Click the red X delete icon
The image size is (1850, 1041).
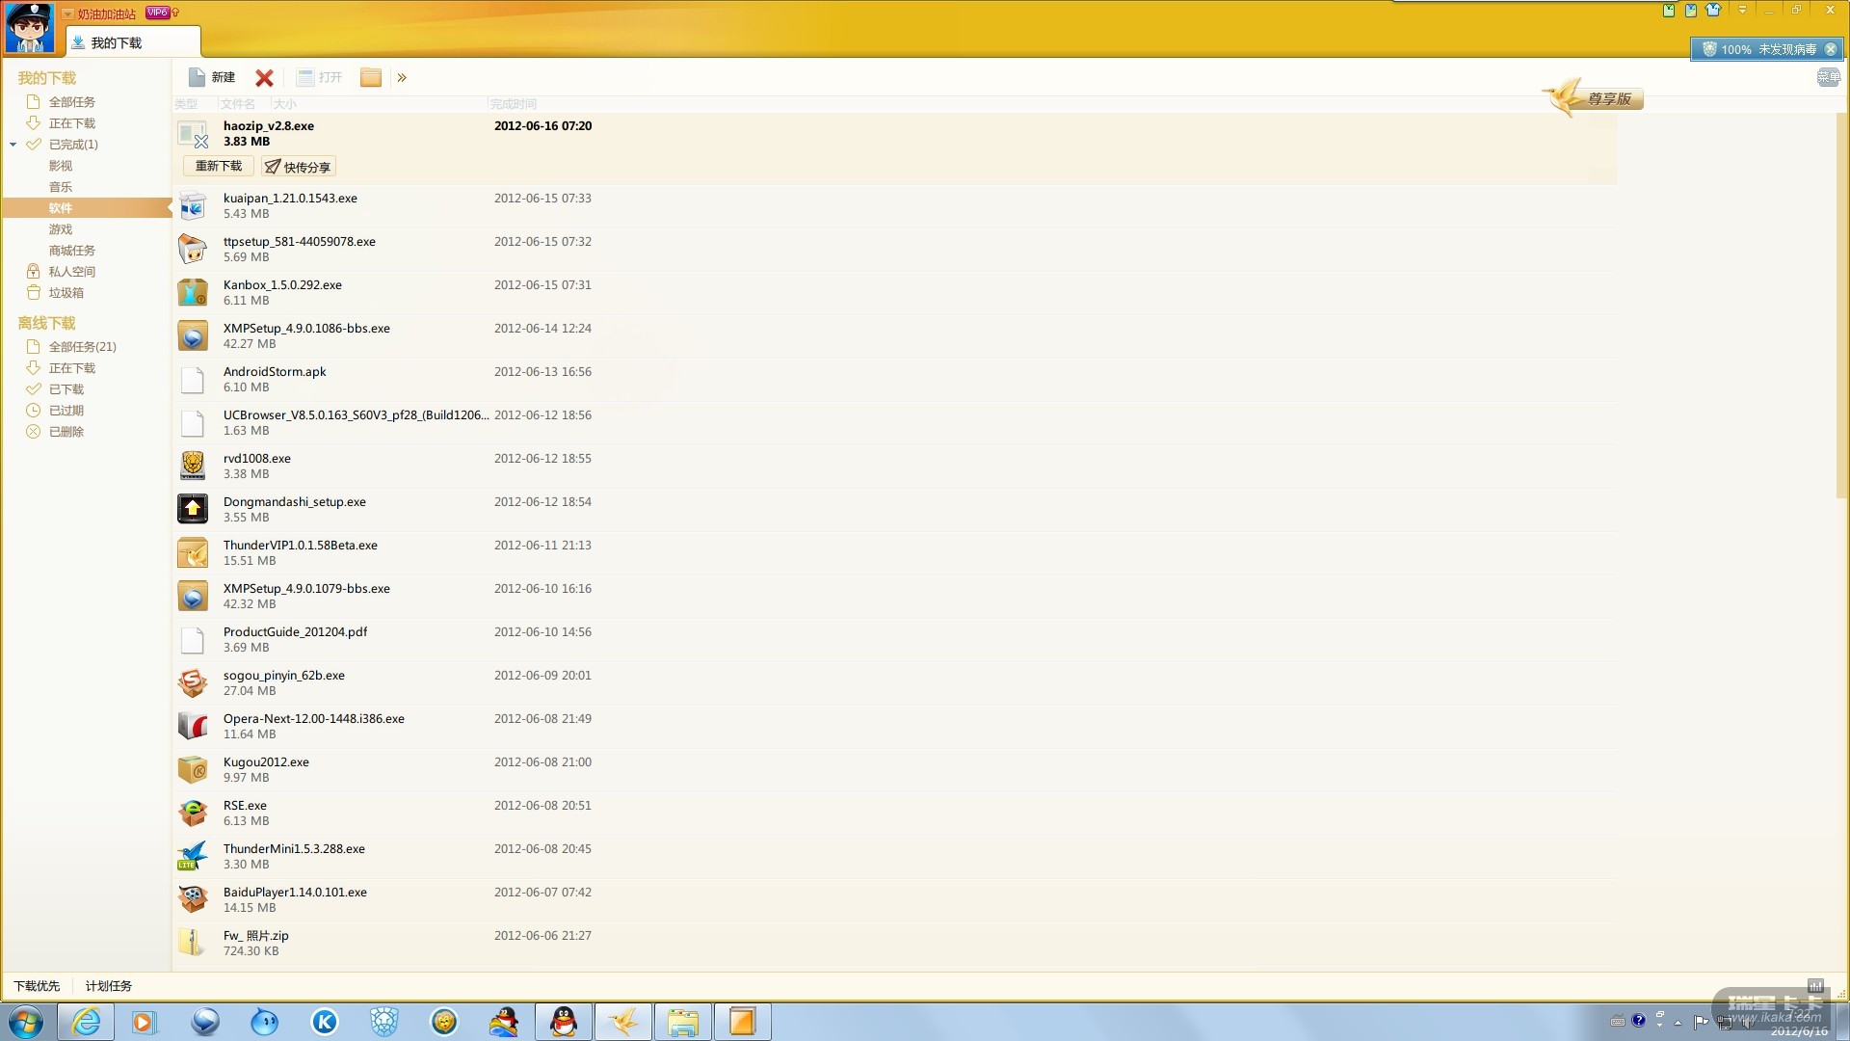264,78
